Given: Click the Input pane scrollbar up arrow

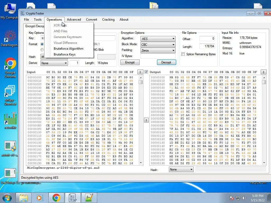Looking at the screenshot, I should (141, 77).
